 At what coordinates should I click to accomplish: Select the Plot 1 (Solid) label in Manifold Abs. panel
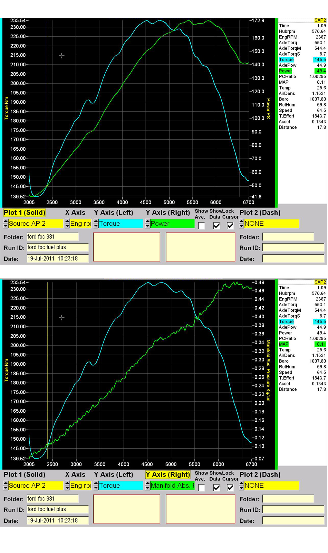25,475
